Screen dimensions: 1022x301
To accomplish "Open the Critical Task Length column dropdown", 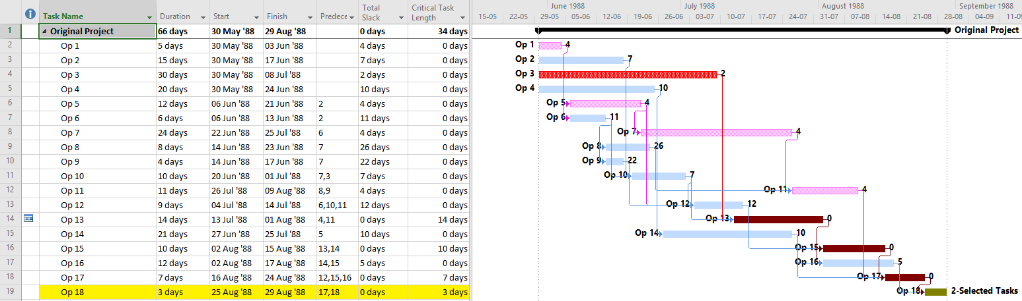I will coord(463,17).
